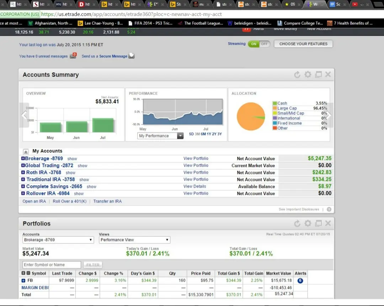Go to previous summary slide arrow
Viewport: 384px width, 306px height.
pyautogui.click(x=24, y=115)
